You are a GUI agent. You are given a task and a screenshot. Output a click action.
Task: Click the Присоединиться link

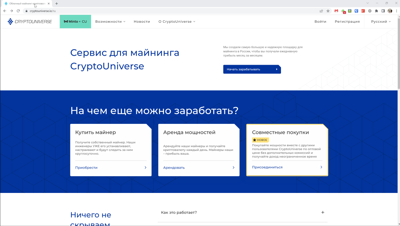point(267,167)
